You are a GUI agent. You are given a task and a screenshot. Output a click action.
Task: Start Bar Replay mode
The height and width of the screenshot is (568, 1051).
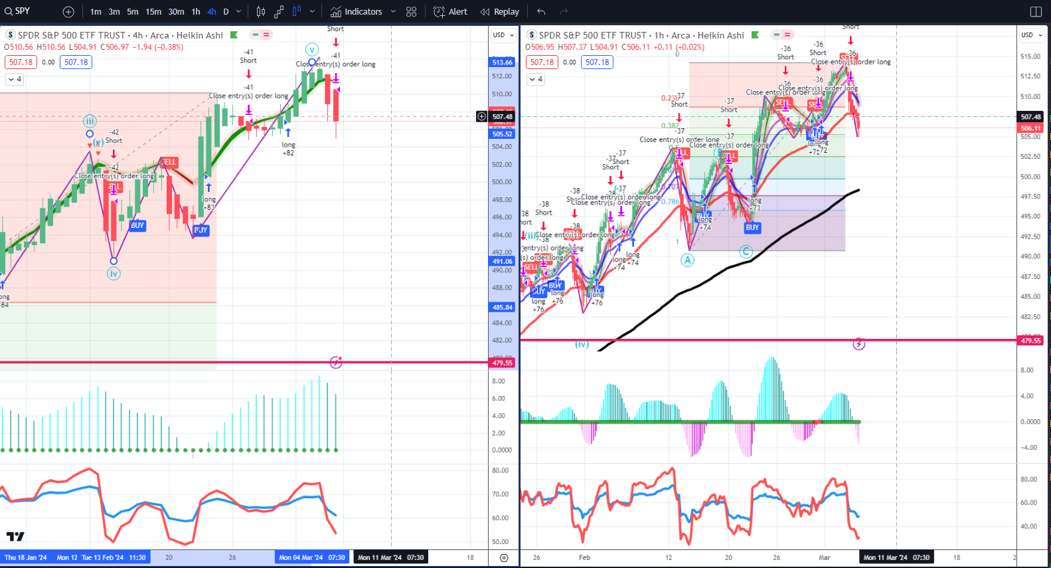pyautogui.click(x=500, y=12)
